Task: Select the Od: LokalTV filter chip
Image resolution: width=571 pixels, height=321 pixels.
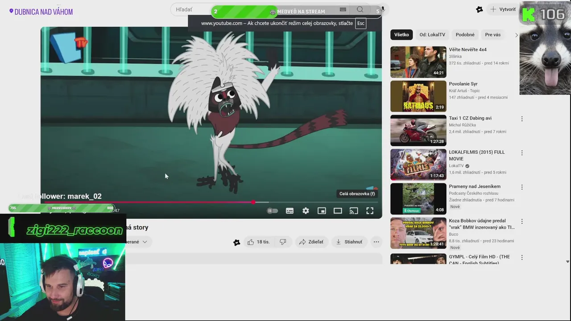Action: pos(432,35)
